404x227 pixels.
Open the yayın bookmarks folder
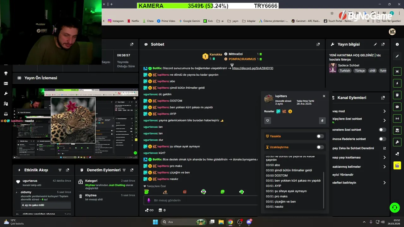[x=233, y=21]
